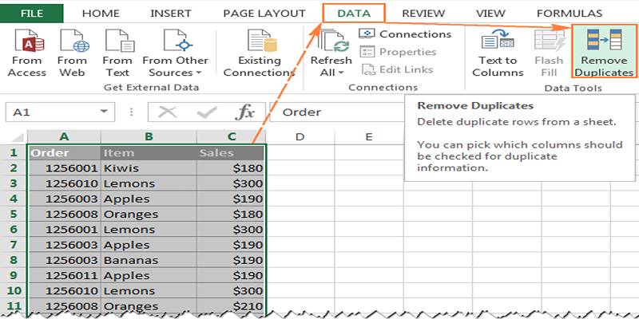Select column C header

pos(232,136)
